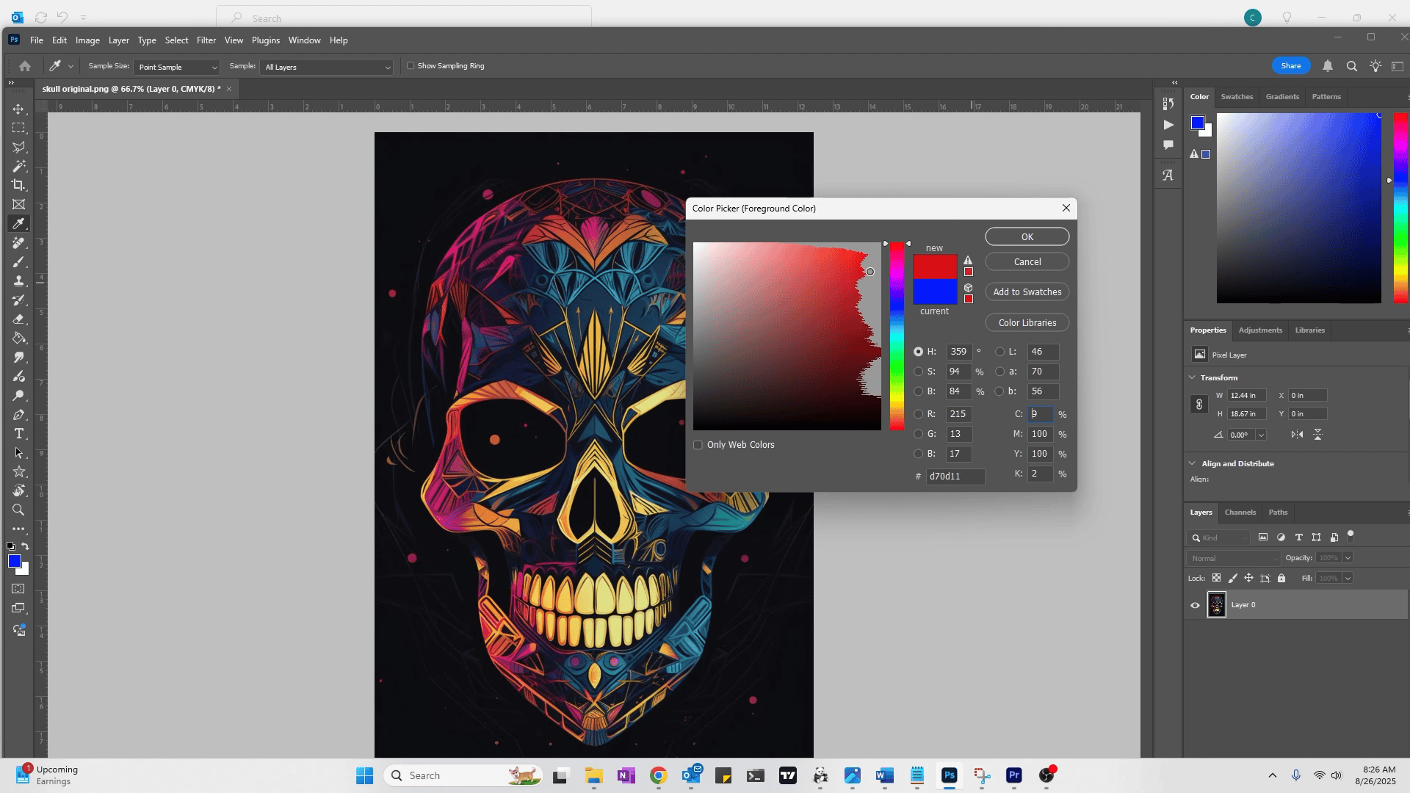Select the Zoom tool in toolbar
This screenshot has height=793, width=1410.
click(x=18, y=510)
